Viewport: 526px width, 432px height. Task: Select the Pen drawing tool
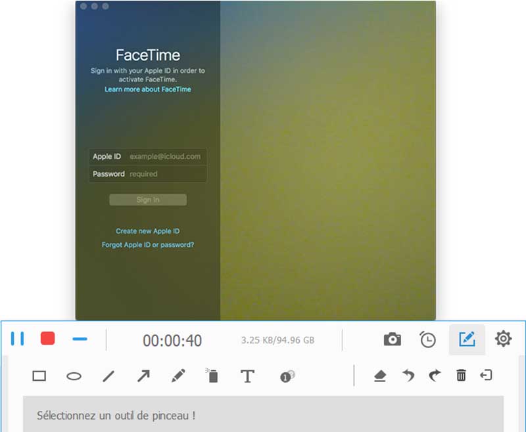(x=178, y=376)
